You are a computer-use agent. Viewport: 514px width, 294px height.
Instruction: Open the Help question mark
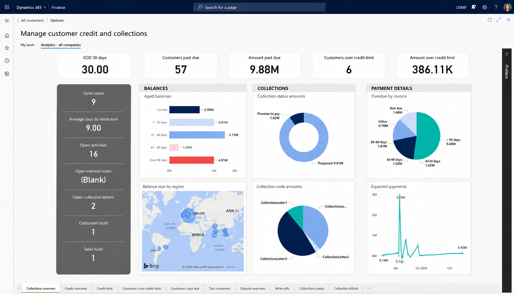(x=496, y=7)
